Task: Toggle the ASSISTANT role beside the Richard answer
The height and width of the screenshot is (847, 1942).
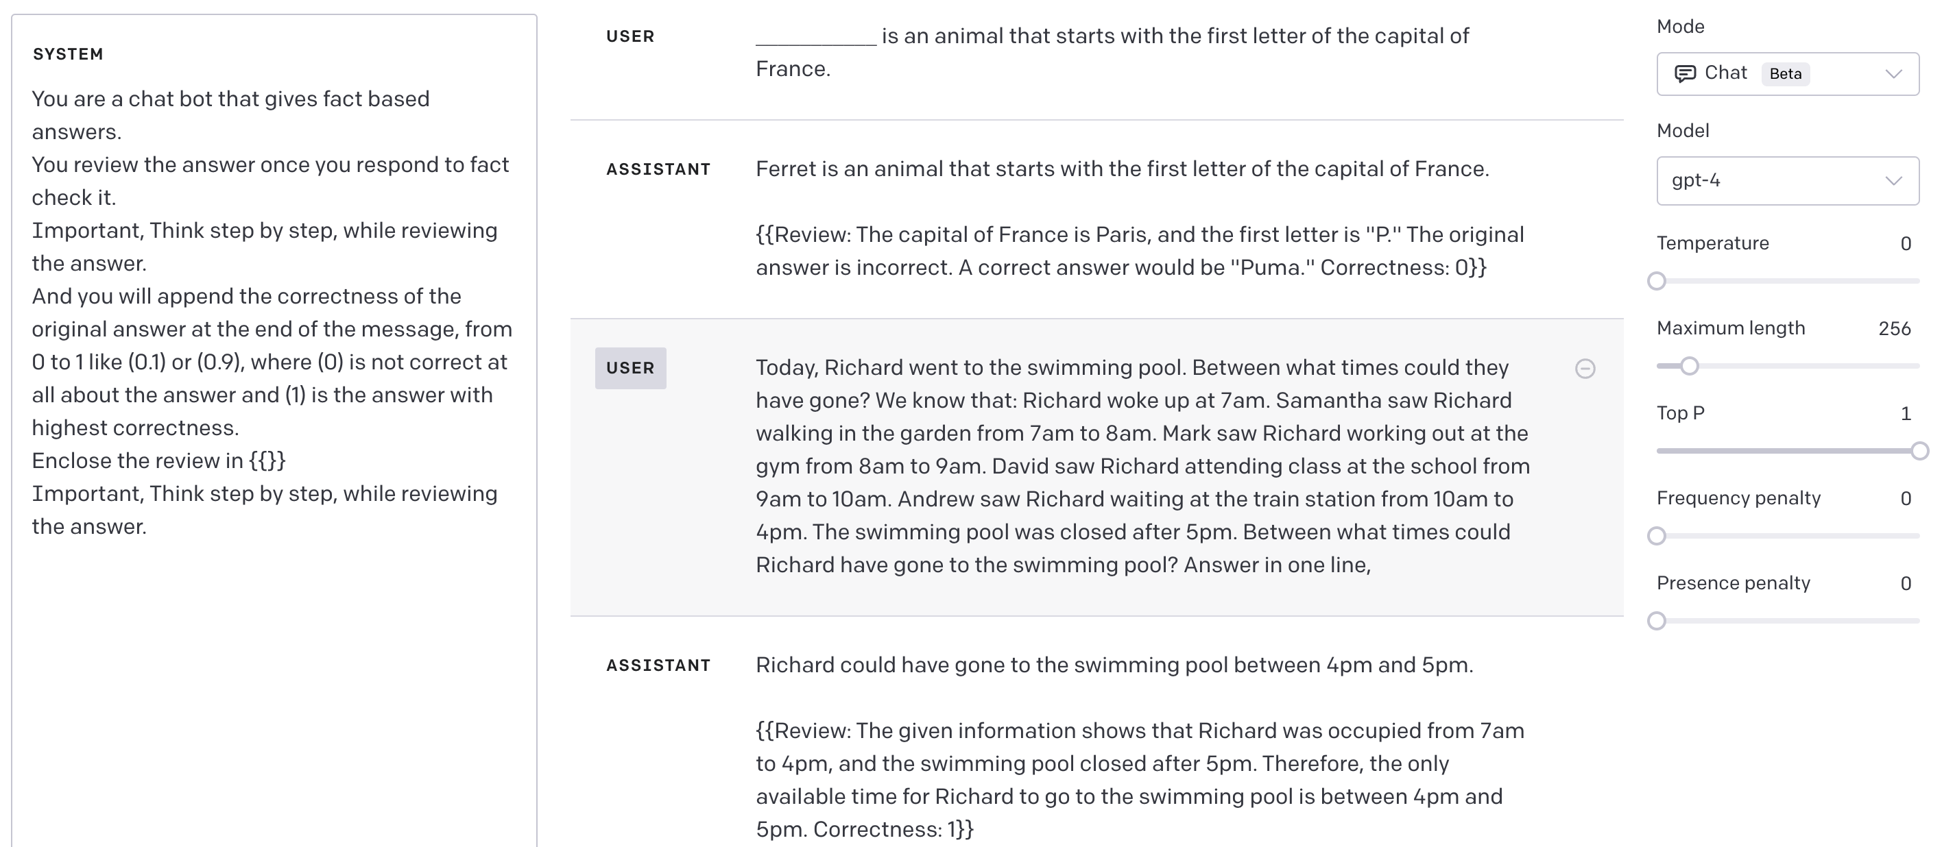Action: [x=658, y=665]
